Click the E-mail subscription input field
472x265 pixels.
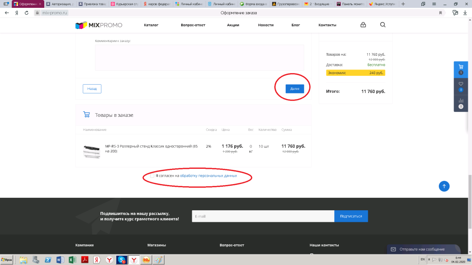(263, 216)
